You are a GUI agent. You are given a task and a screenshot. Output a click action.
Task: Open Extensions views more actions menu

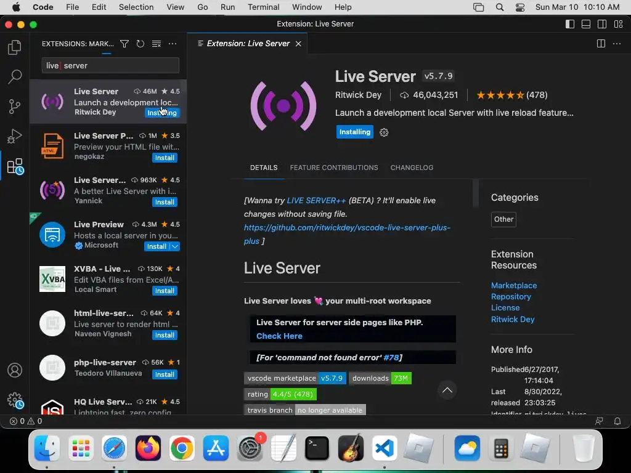click(x=173, y=44)
